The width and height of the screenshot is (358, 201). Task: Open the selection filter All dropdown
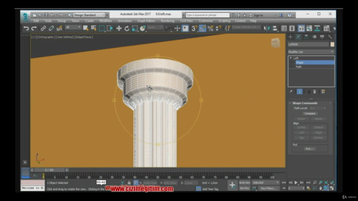point(73,27)
